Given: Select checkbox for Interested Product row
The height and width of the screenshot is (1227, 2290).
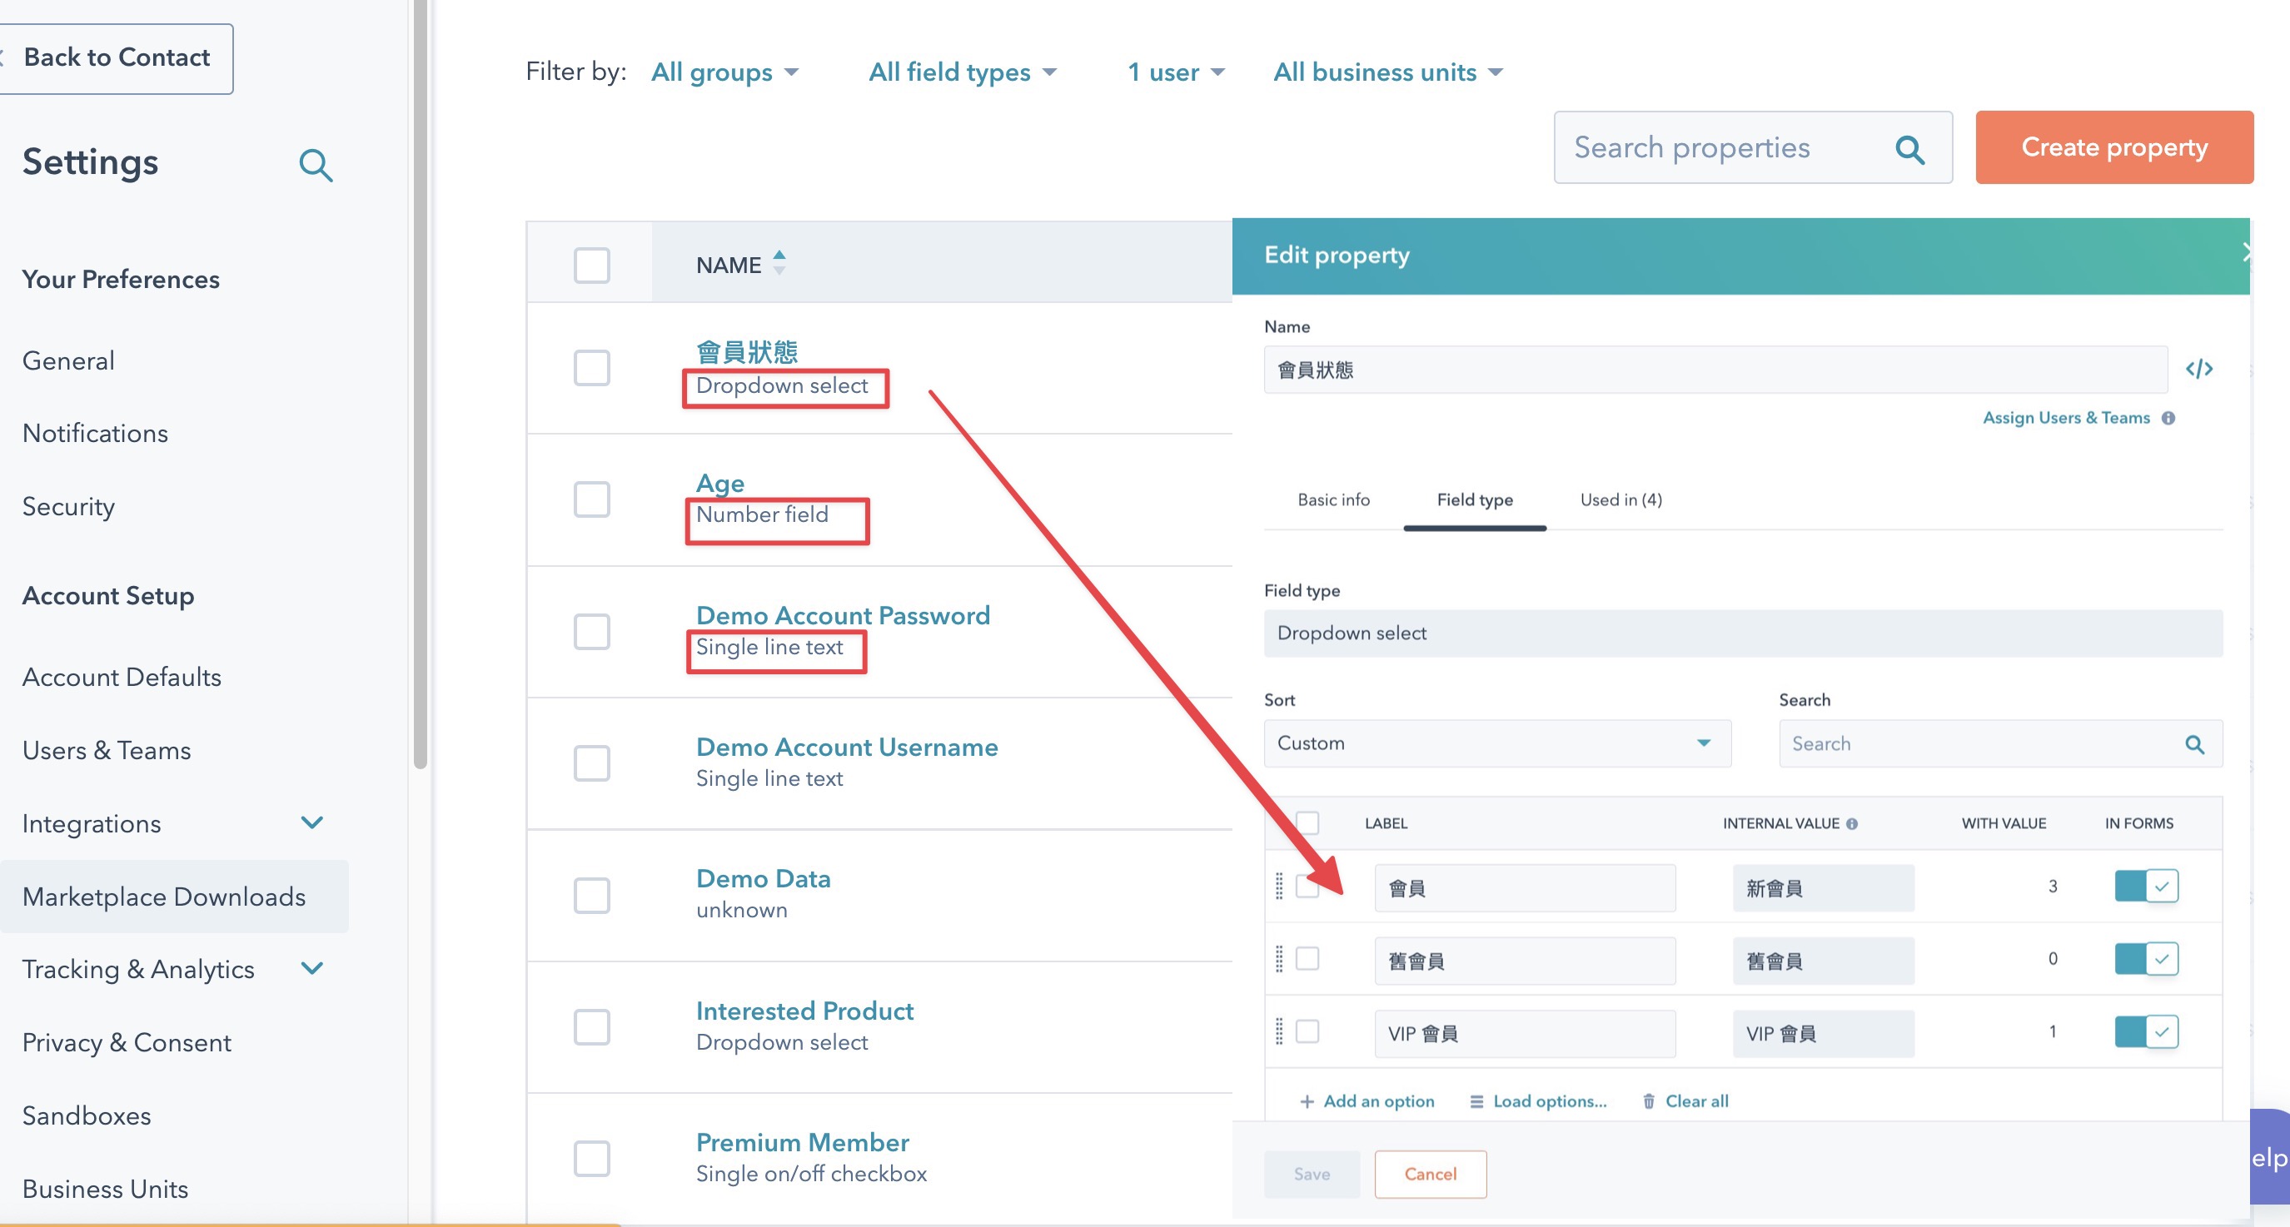Looking at the screenshot, I should 591,1027.
